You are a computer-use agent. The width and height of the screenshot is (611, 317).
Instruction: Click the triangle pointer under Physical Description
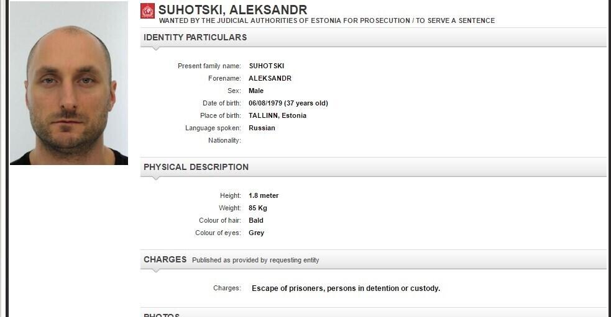pyautogui.click(x=157, y=179)
